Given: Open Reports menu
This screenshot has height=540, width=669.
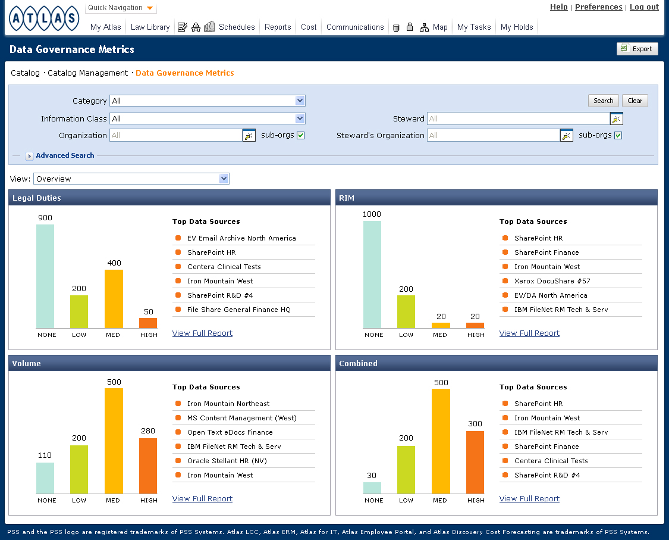Looking at the screenshot, I should (278, 27).
